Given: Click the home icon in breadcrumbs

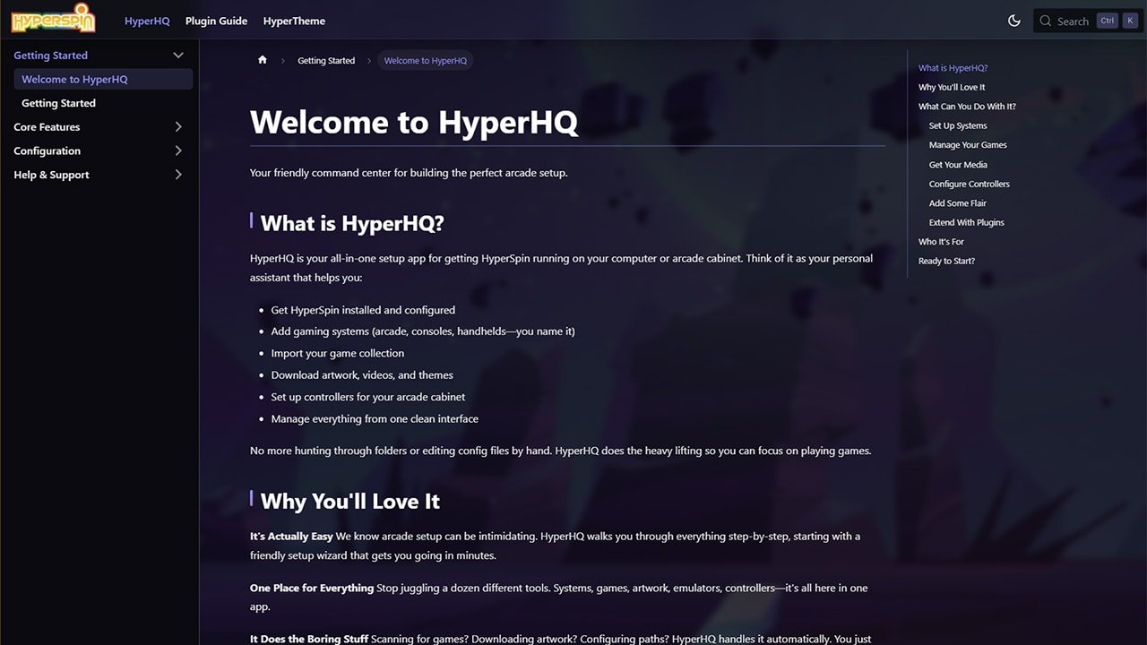Looking at the screenshot, I should pyautogui.click(x=263, y=60).
